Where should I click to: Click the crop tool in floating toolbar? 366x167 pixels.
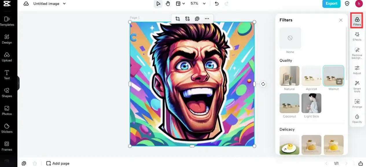click(x=178, y=19)
